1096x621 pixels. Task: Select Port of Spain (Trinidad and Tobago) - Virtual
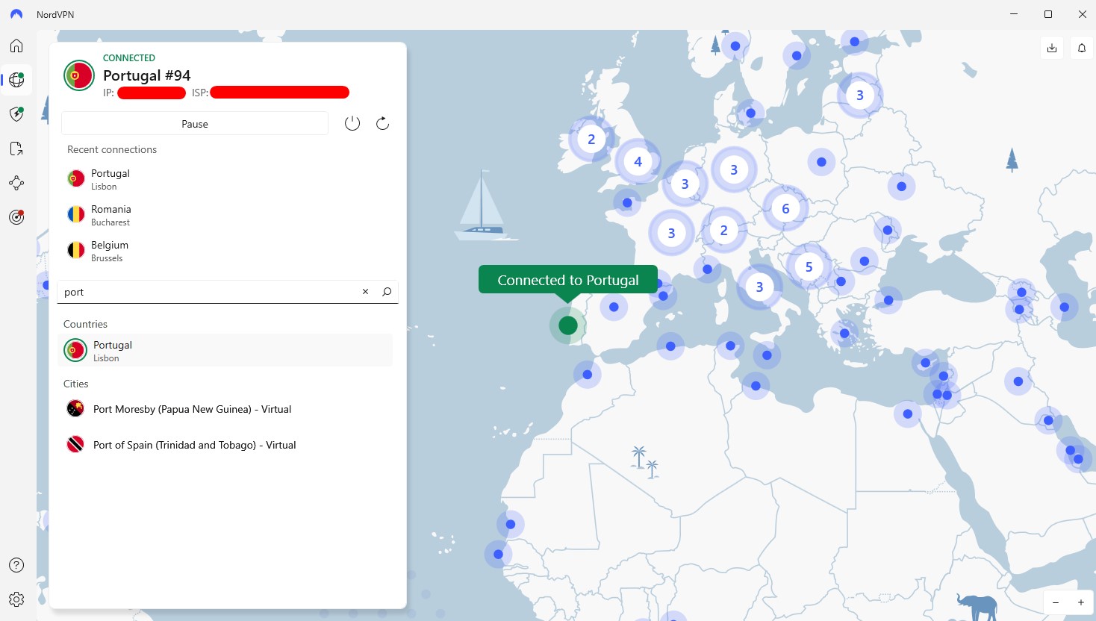coord(225,445)
